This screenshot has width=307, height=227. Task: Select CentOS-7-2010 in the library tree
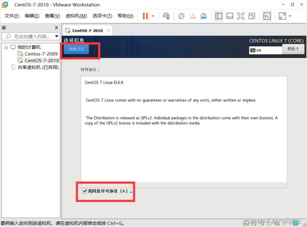pos(42,60)
